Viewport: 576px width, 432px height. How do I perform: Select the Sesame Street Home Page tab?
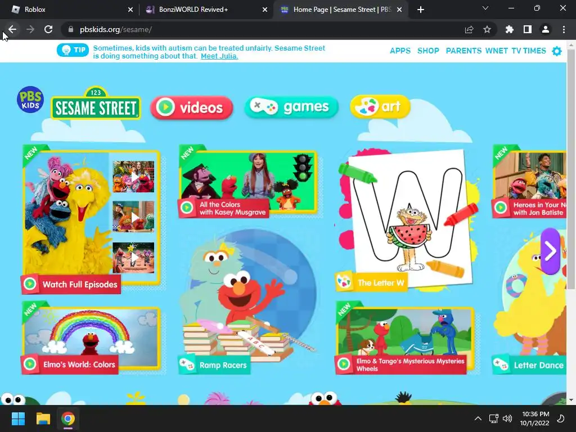tap(340, 10)
